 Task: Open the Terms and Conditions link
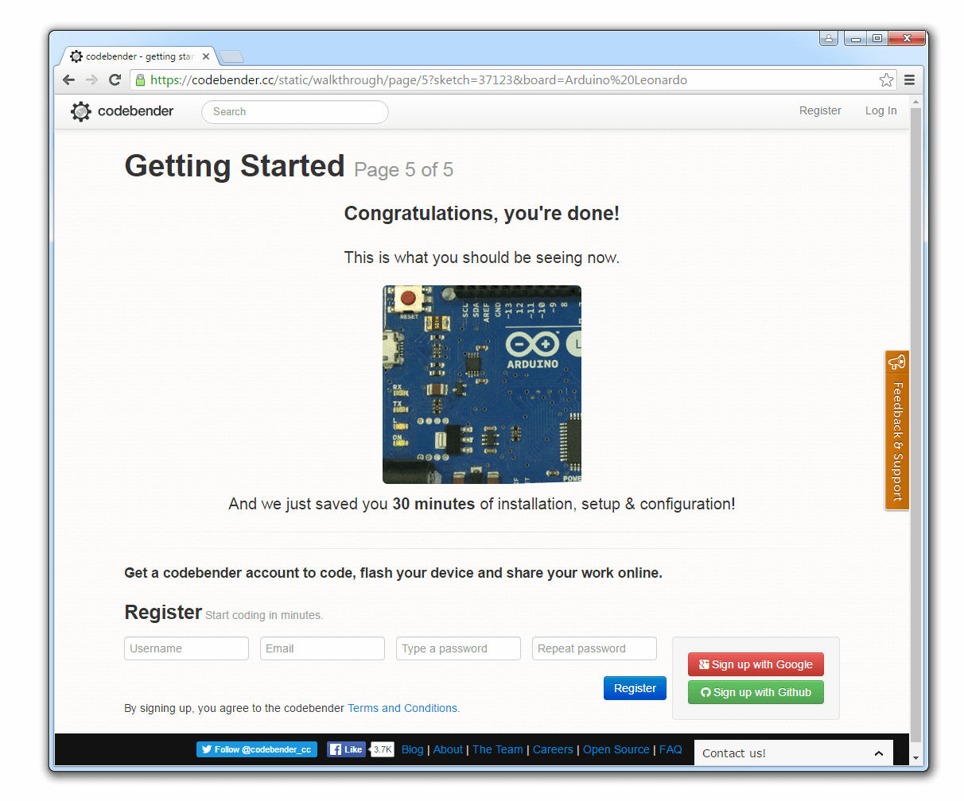[x=402, y=708]
